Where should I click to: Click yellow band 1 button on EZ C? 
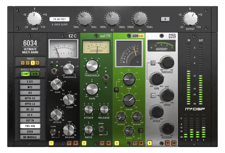51,143
